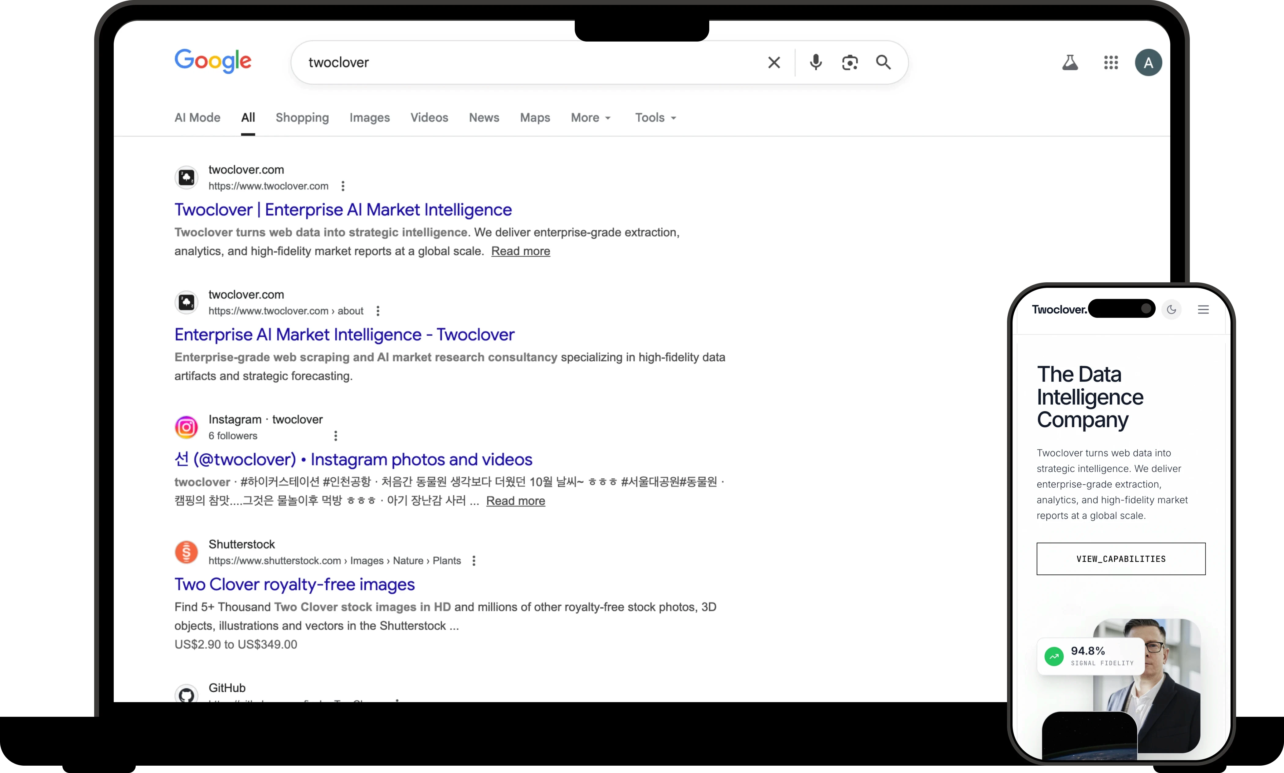Start voice search with microphone icon

[816, 63]
